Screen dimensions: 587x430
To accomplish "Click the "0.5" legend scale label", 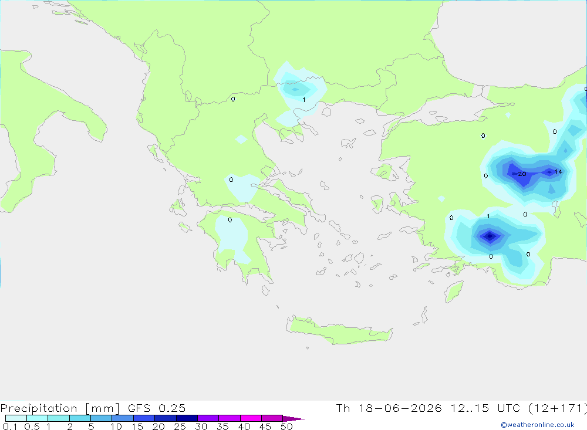I will pyautogui.click(x=32, y=426).
